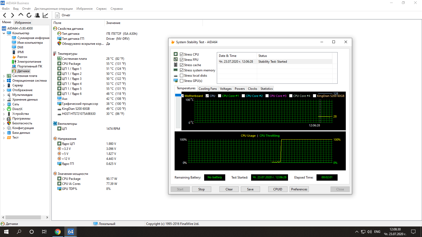
Task: Enable Stress local disks checkbox
Action: (182, 76)
